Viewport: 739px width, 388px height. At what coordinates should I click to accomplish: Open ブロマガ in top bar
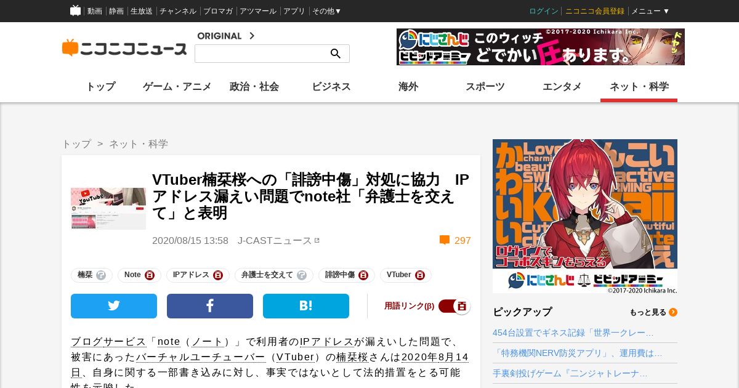tap(218, 11)
